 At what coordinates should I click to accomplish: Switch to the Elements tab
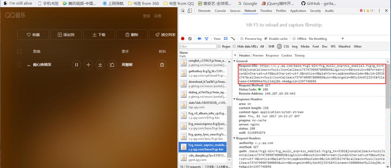coord(204,11)
